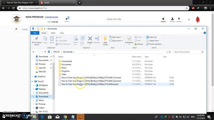
Task: Select cpuz143 in quick access list
Action: 42,68
